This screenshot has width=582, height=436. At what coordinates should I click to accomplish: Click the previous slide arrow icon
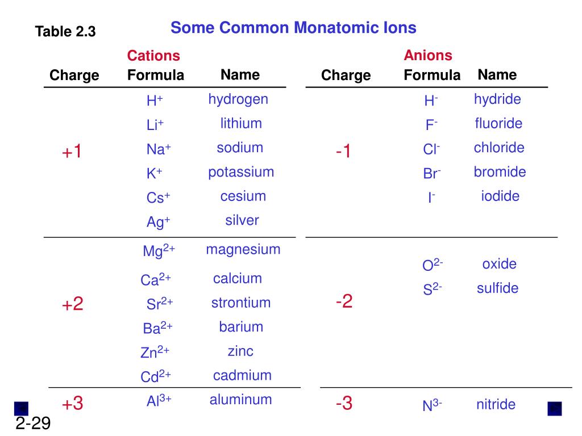click(21, 409)
